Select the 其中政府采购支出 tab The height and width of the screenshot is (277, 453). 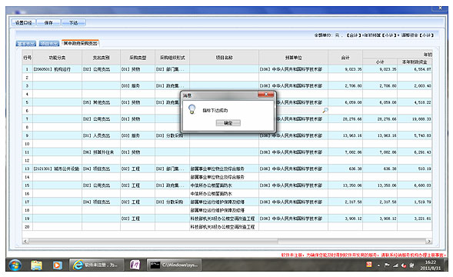click(x=80, y=43)
